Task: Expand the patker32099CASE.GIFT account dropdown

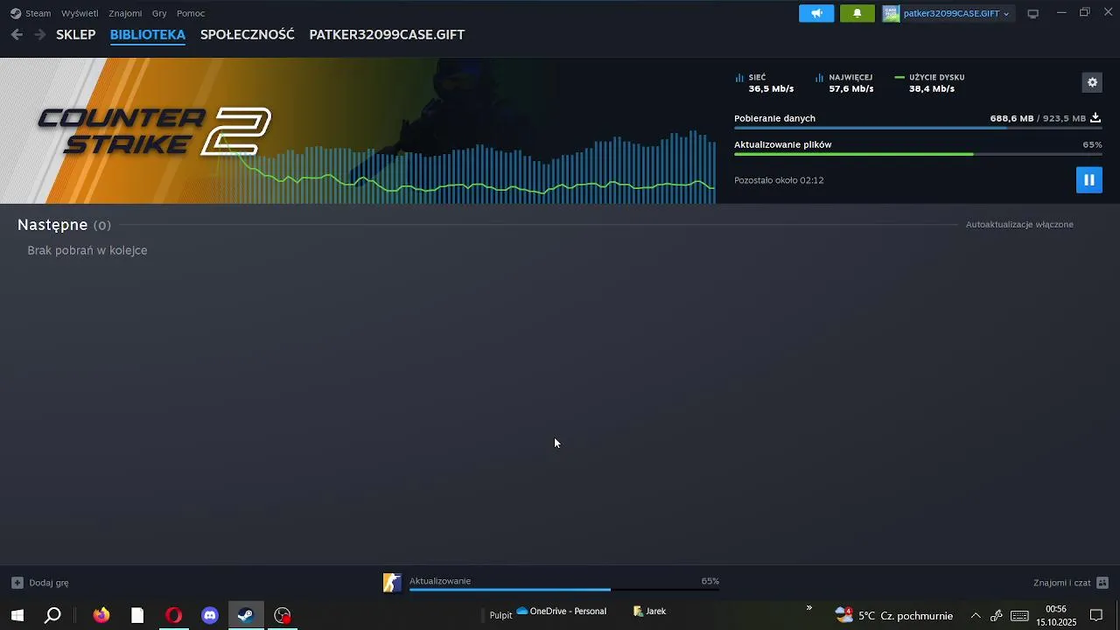Action: (x=956, y=13)
